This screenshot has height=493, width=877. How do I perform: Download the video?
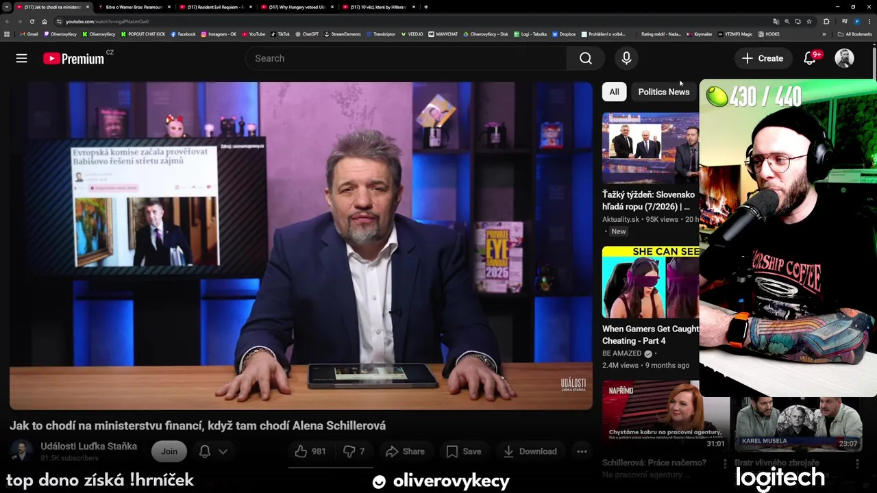click(530, 451)
